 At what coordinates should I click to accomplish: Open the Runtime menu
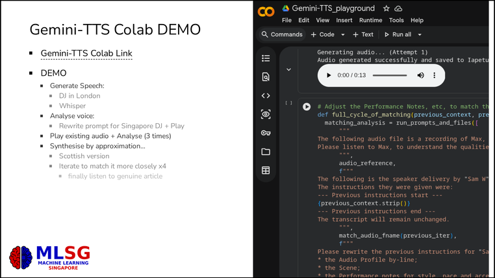[x=371, y=20]
